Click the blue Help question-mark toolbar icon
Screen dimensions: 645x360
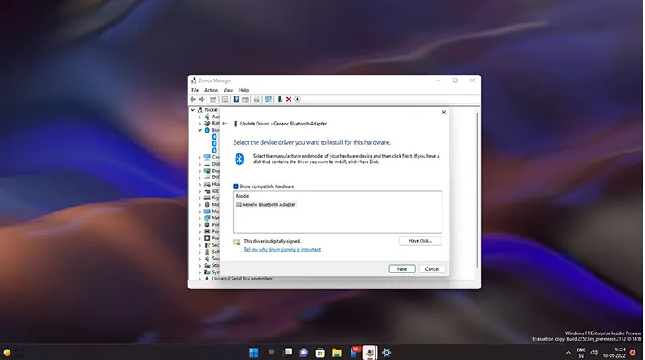click(x=236, y=100)
